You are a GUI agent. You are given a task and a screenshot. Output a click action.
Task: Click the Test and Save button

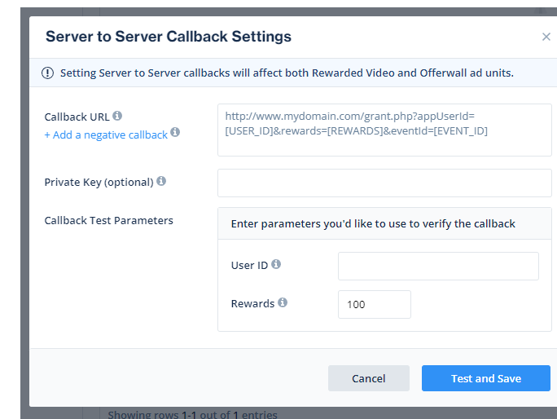click(x=485, y=378)
